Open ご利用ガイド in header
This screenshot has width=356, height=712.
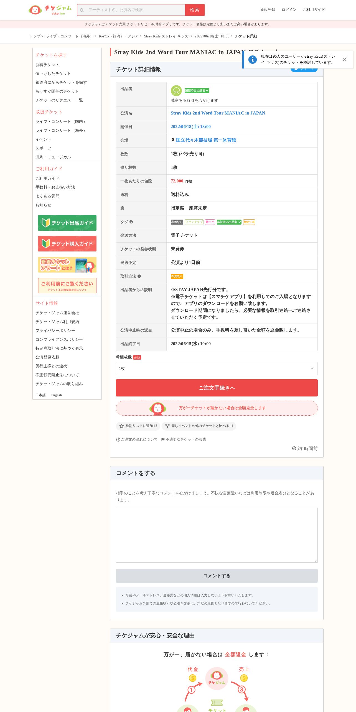(x=314, y=10)
